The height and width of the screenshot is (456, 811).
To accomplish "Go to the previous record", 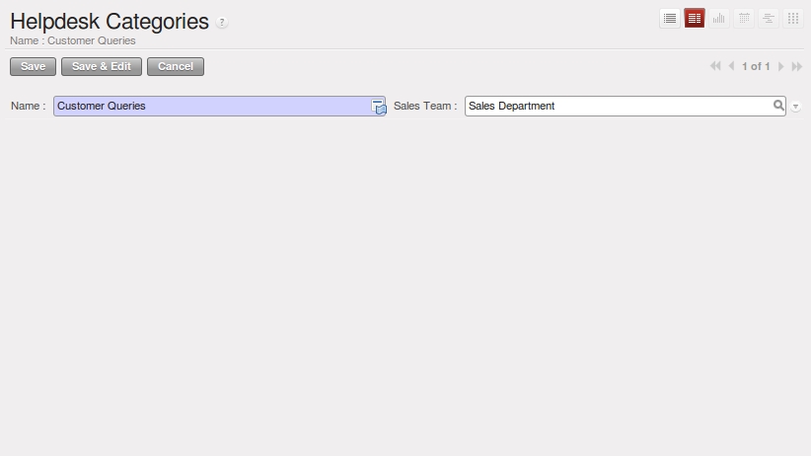I will 731,66.
